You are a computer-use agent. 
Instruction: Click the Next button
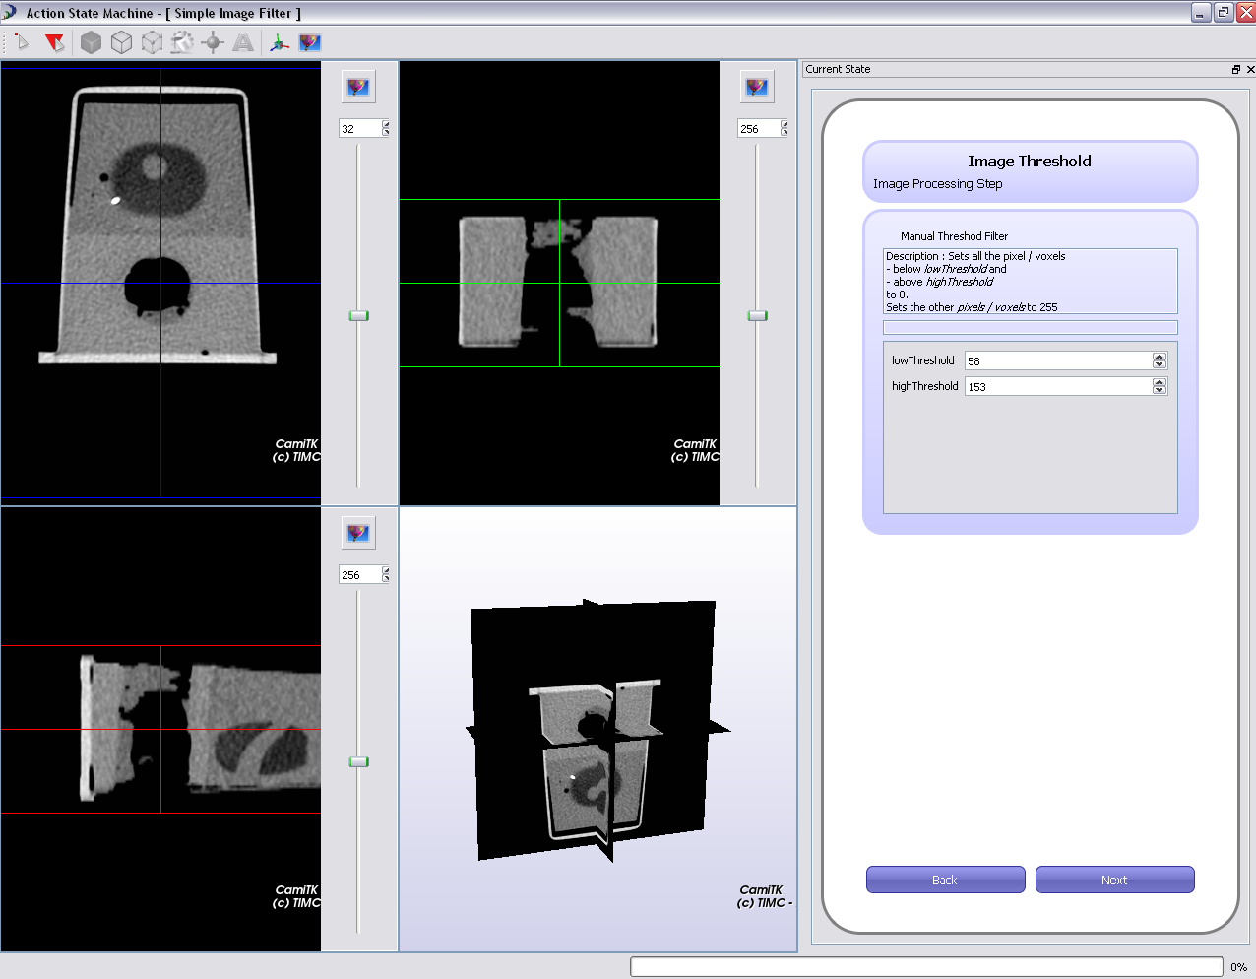point(1114,880)
